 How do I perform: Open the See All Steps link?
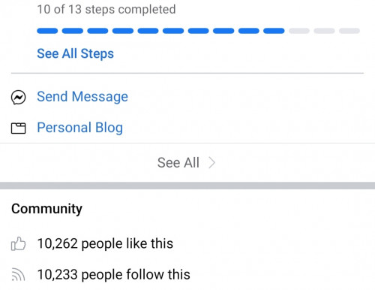[x=75, y=53]
